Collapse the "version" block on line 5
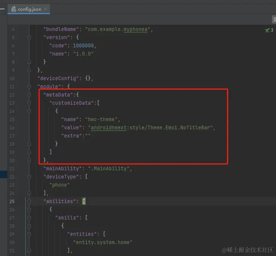The width and height of the screenshot is (276, 256). tap(29, 38)
